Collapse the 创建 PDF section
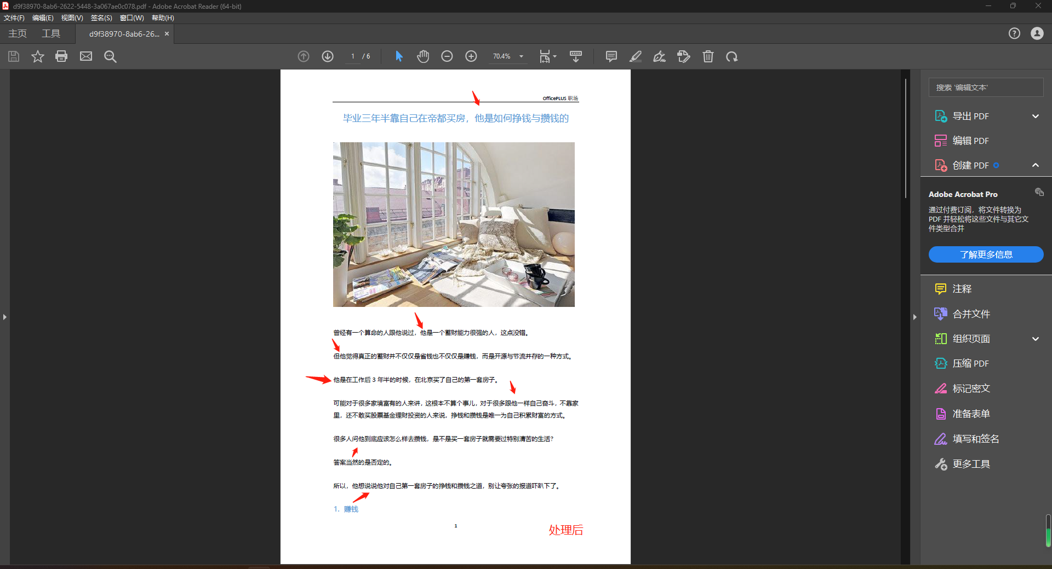The height and width of the screenshot is (569, 1052). [1035, 165]
